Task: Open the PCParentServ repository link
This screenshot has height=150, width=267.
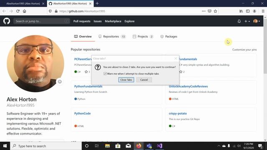Action: (x=83, y=59)
